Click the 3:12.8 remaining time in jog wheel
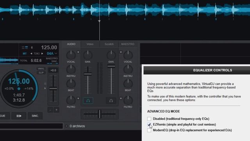Image resolution: width=250 pixels, height=141 pixels. click(x=19, y=100)
